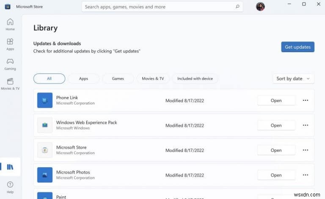Expand the Sort by date dropdown

tap(293, 79)
